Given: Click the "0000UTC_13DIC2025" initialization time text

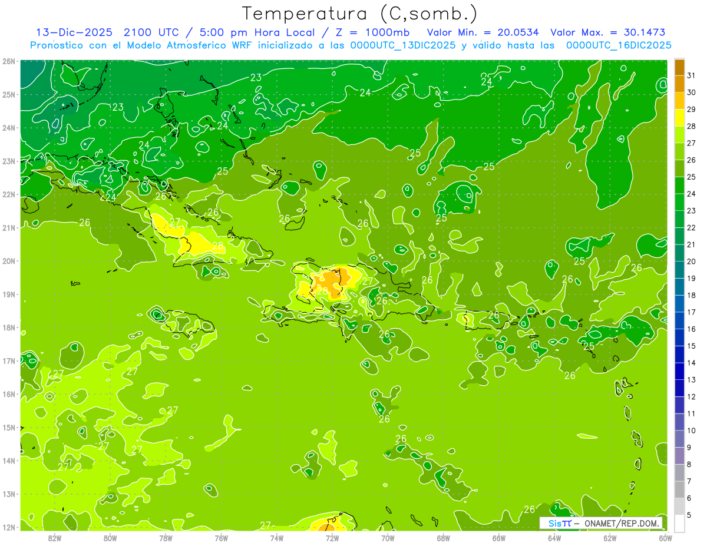Looking at the screenshot, I should (403, 45).
